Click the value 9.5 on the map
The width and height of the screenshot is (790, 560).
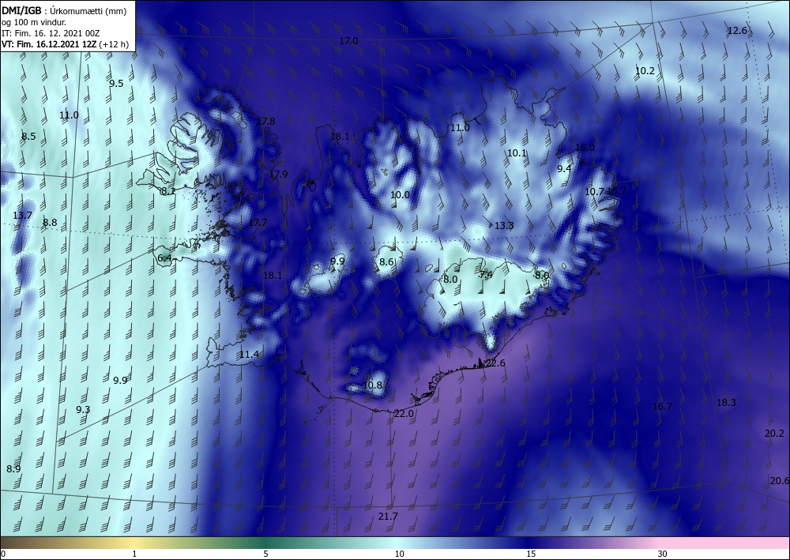click(x=116, y=84)
